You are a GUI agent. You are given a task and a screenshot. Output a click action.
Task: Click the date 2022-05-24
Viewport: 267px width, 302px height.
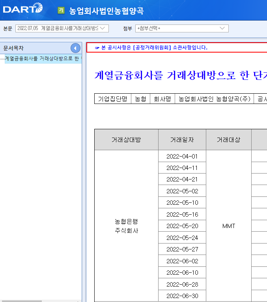tap(182, 238)
